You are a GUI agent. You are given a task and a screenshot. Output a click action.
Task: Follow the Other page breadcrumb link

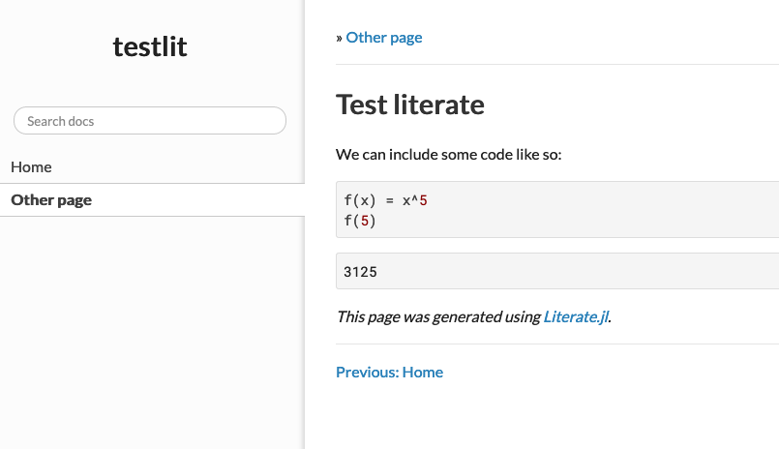[384, 38]
